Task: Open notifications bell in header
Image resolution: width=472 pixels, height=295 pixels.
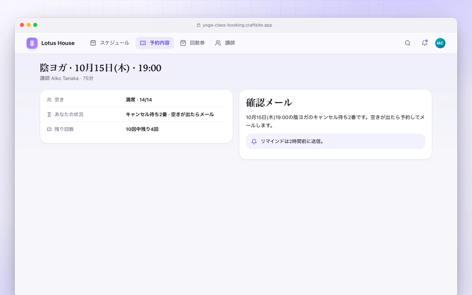Action: [424, 43]
